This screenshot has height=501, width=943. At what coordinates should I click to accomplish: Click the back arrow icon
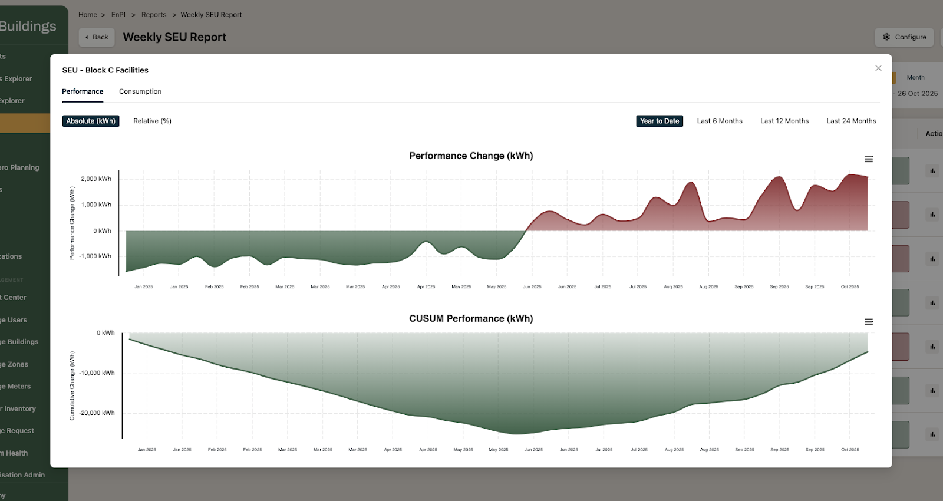click(x=87, y=37)
